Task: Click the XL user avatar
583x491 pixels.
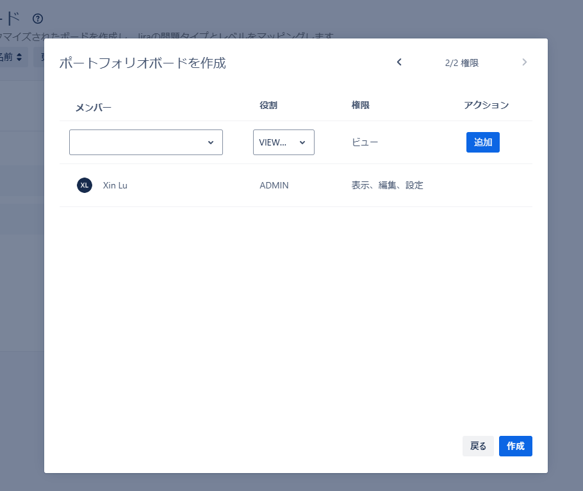Action: tap(85, 185)
